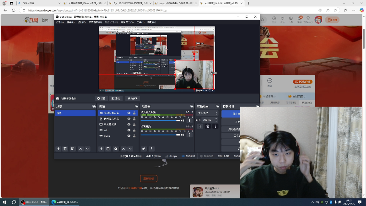The width and height of the screenshot is (366, 206).
Task: Increase the transition duration with the up stepper
Action: click(216, 119)
